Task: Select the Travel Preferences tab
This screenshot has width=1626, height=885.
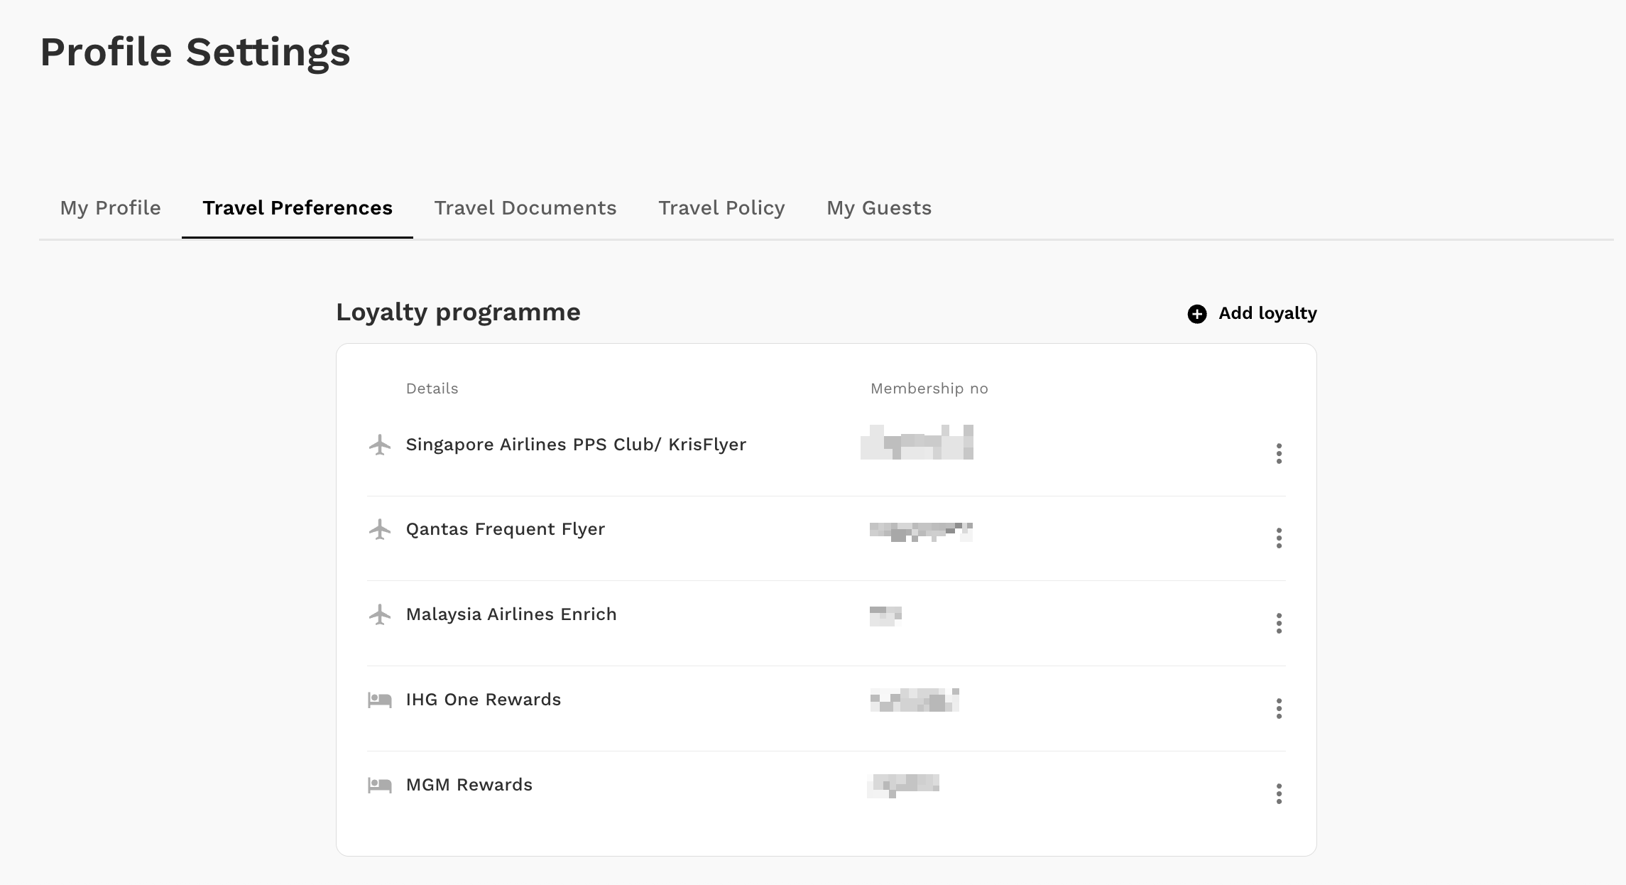Action: [x=298, y=207]
